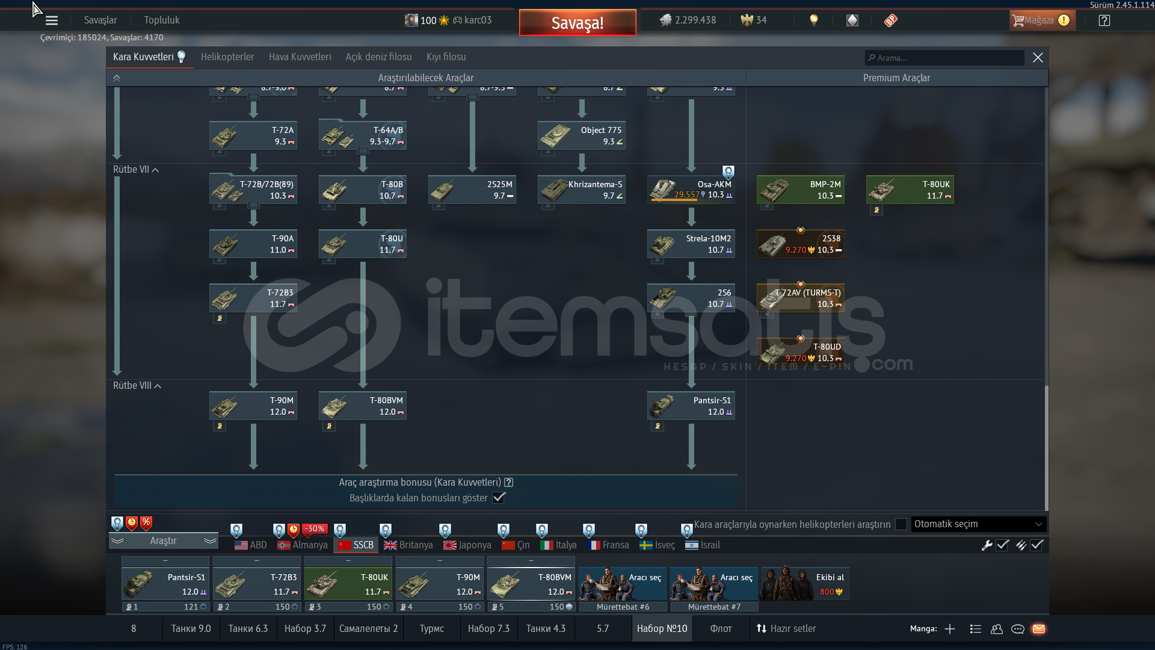Open the chat bubble icon

(x=1018, y=629)
